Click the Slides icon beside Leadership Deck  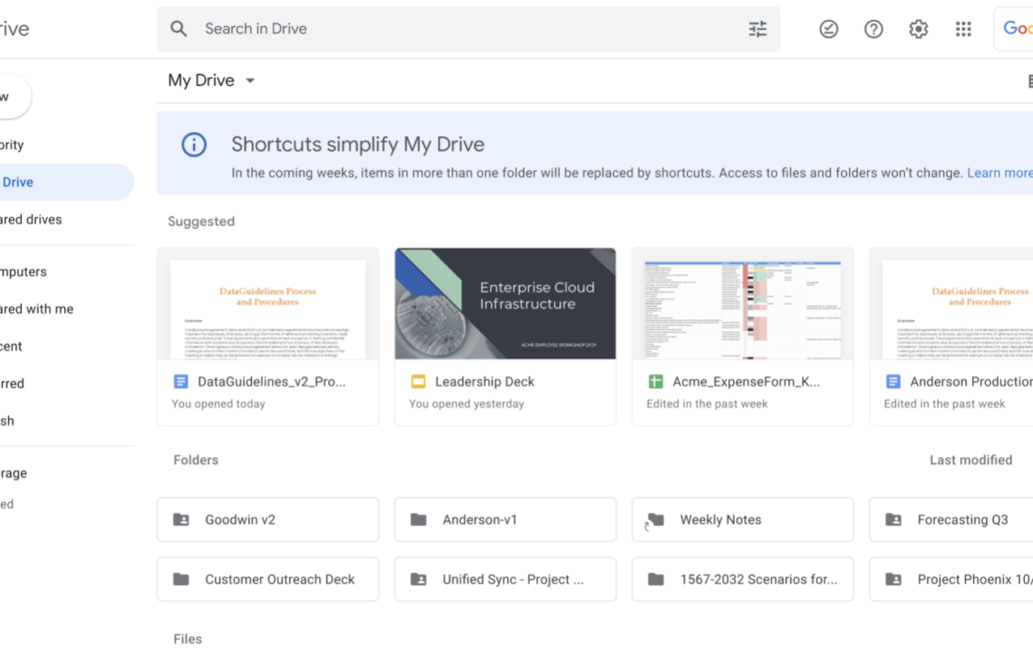coord(418,382)
